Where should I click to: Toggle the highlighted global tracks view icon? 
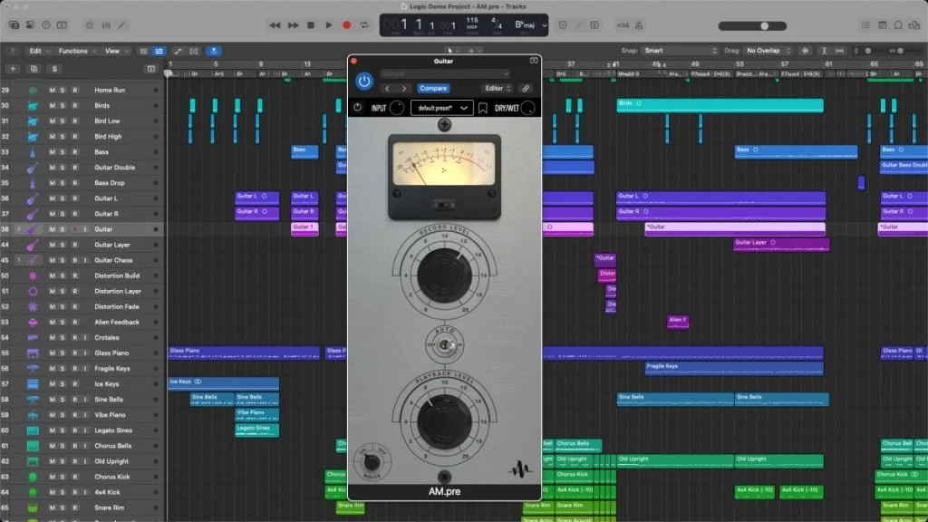[159, 52]
